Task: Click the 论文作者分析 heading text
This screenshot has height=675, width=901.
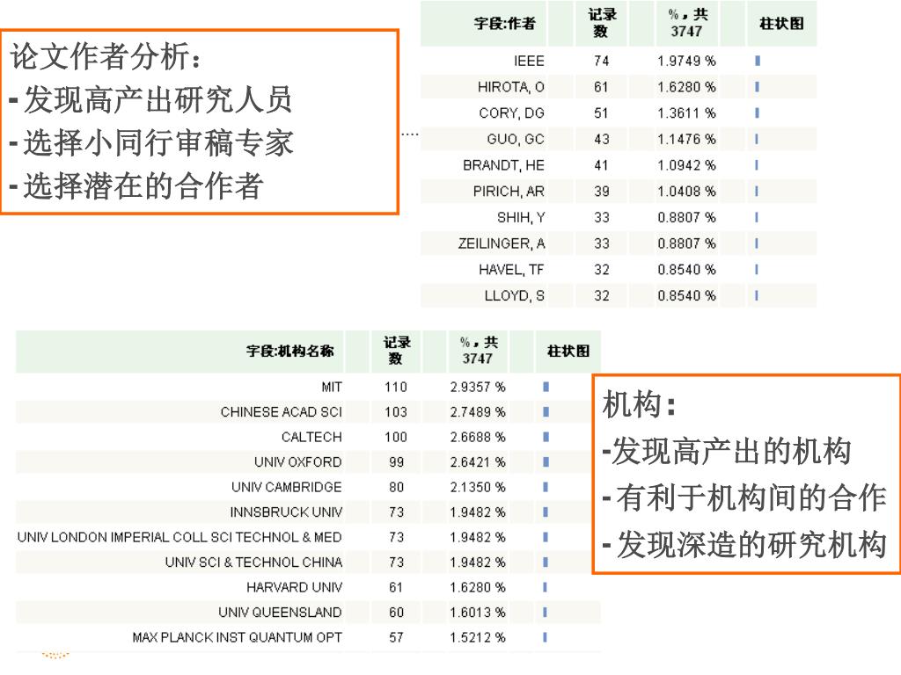Action: click(x=106, y=57)
